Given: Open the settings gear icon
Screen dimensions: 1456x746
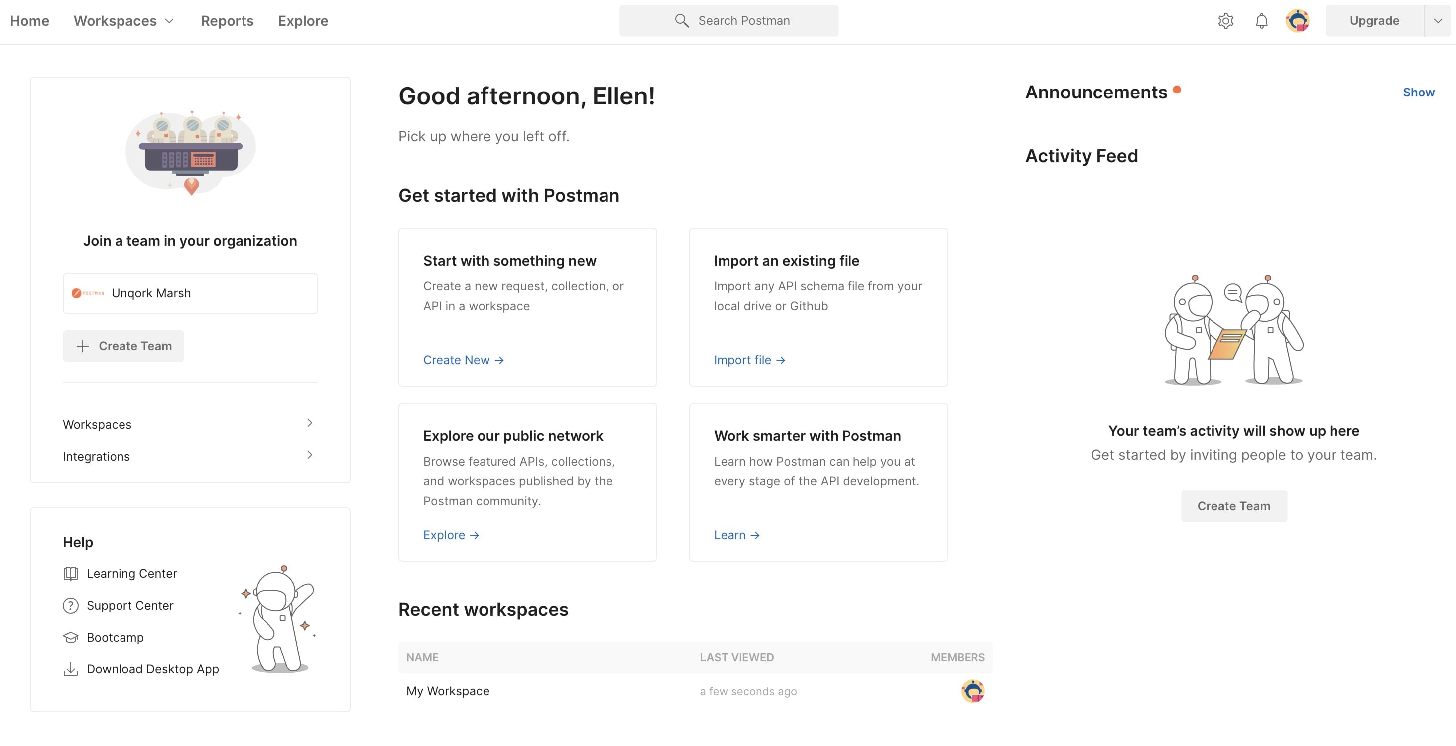Looking at the screenshot, I should (1225, 21).
